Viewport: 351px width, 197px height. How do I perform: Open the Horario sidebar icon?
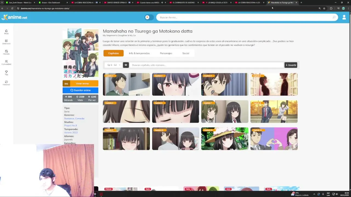(x=6, y=52)
